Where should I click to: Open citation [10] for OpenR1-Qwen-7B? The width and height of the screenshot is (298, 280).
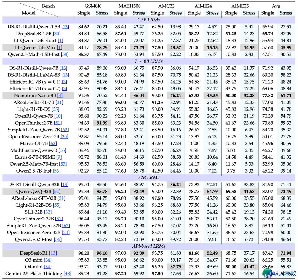(x=58, y=116)
